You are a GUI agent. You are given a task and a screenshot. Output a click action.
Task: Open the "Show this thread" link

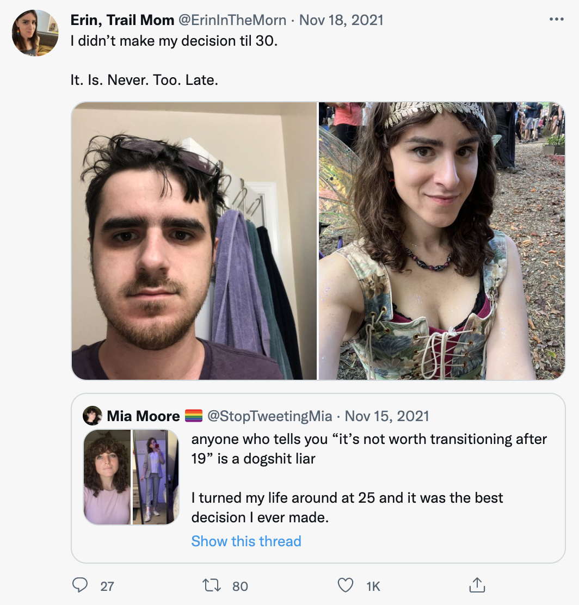click(246, 541)
